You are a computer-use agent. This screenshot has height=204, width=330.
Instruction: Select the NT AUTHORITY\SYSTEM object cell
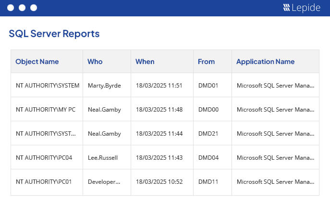47,86
